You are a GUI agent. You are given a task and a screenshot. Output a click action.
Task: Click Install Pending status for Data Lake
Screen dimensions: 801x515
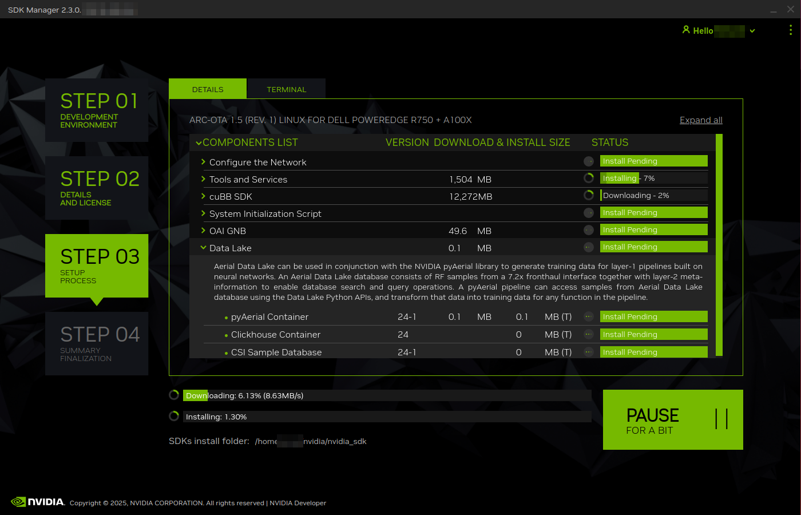[654, 247]
